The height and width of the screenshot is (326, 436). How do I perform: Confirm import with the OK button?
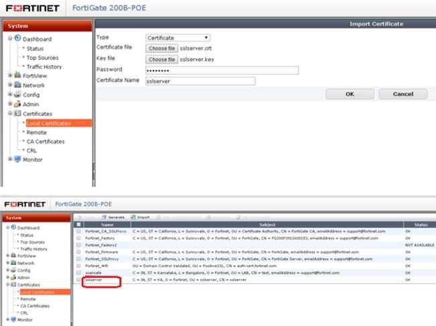coord(349,94)
